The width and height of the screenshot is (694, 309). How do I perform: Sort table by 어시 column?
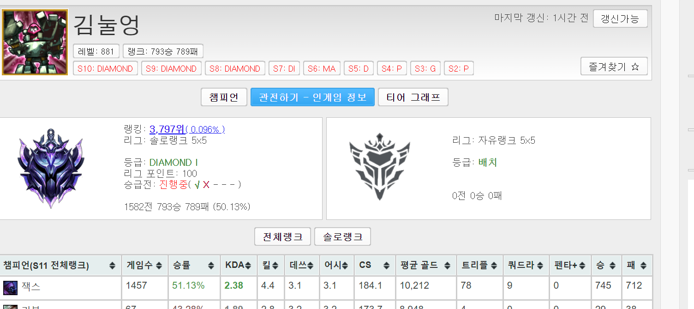pyautogui.click(x=337, y=266)
